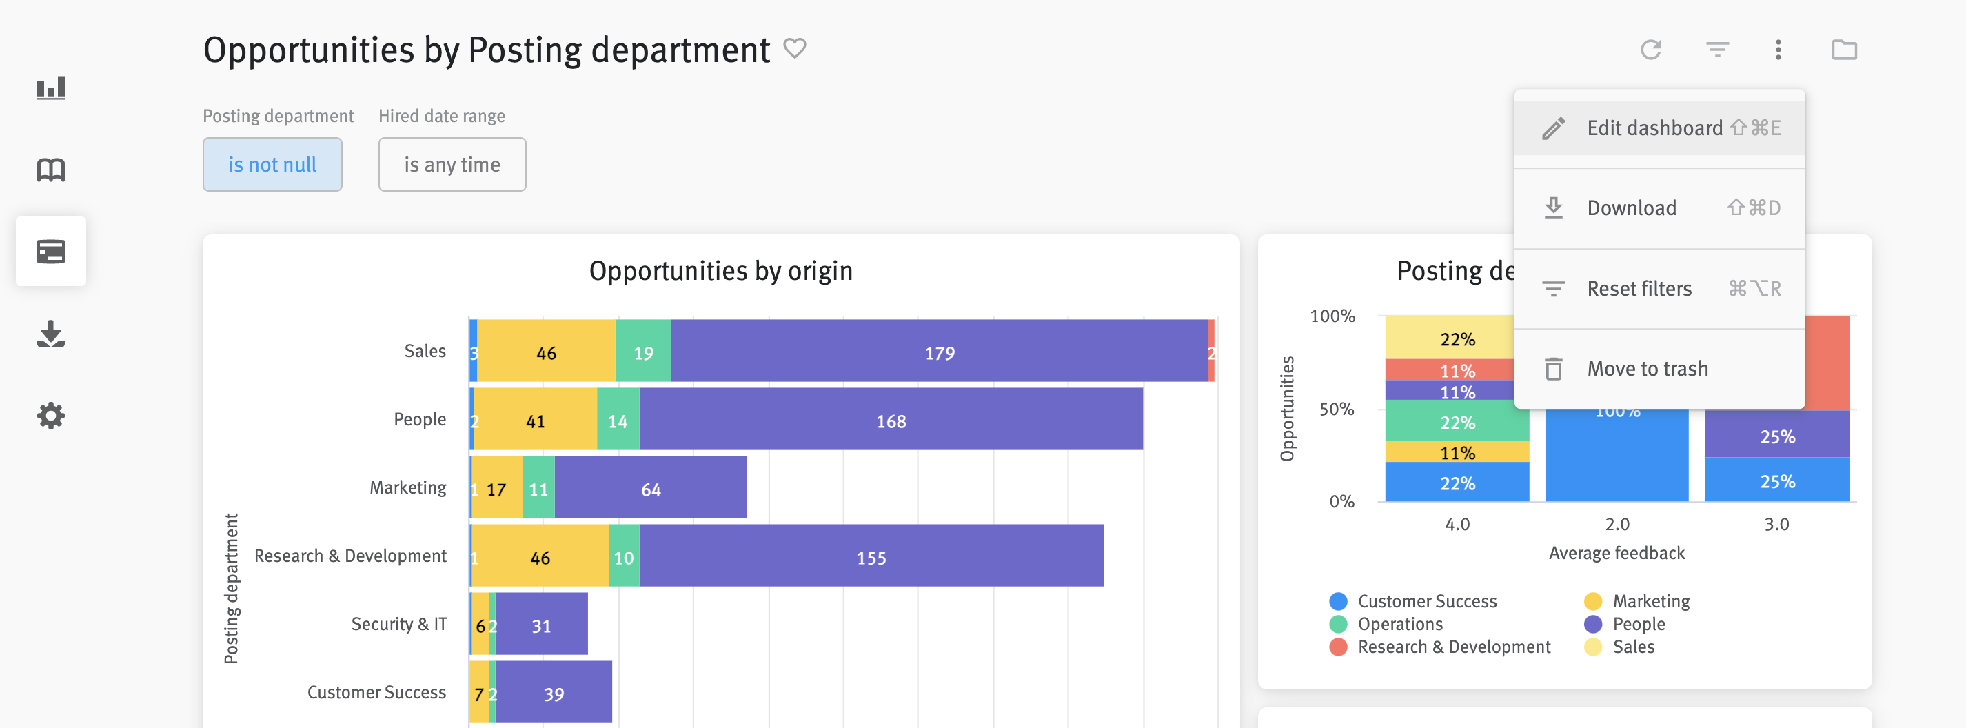Screen dimensions: 1966x728
Task: Open the folder browser icon
Action: pyautogui.click(x=1846, y=50)
